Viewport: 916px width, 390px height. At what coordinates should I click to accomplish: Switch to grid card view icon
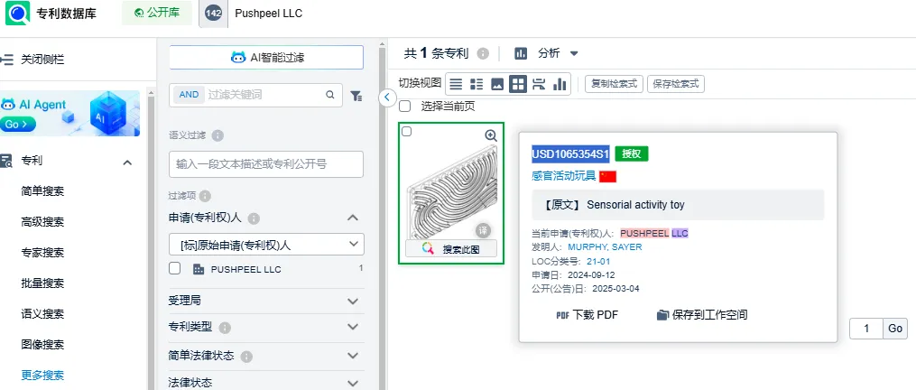pos(518,84)
